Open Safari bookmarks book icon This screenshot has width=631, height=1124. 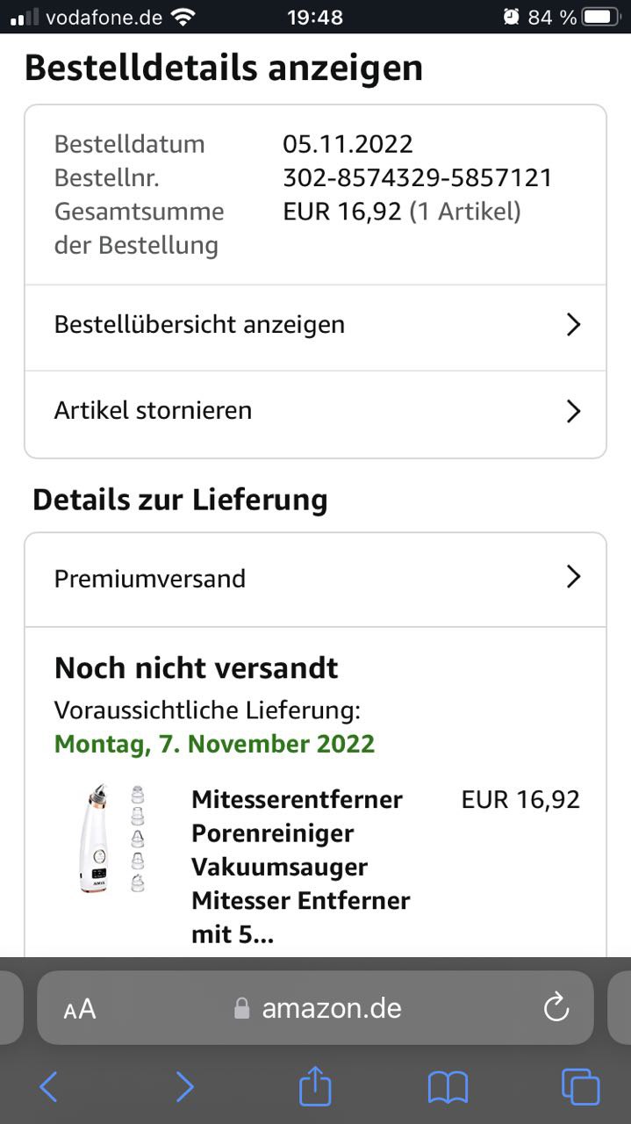(448, 1088)
